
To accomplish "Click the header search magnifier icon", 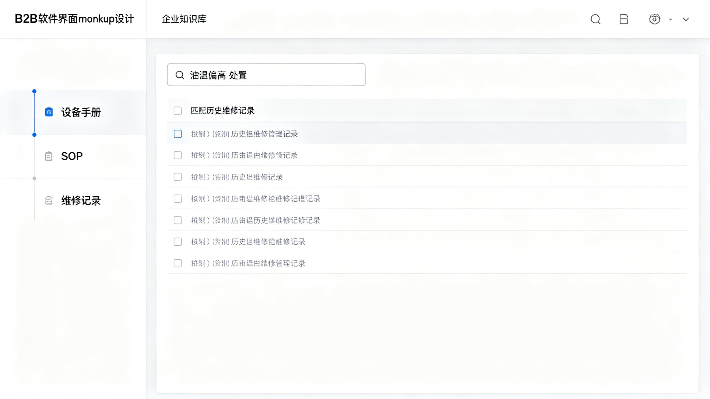I will coord(595,19).
